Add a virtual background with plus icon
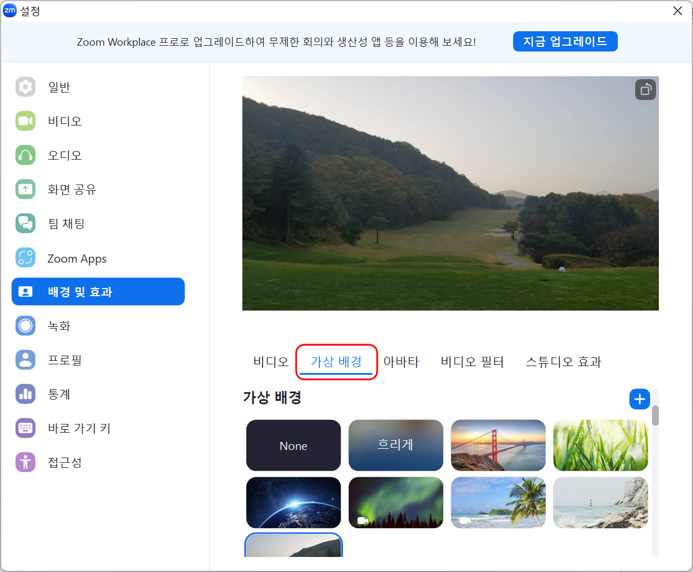 [x=640, y=399]
